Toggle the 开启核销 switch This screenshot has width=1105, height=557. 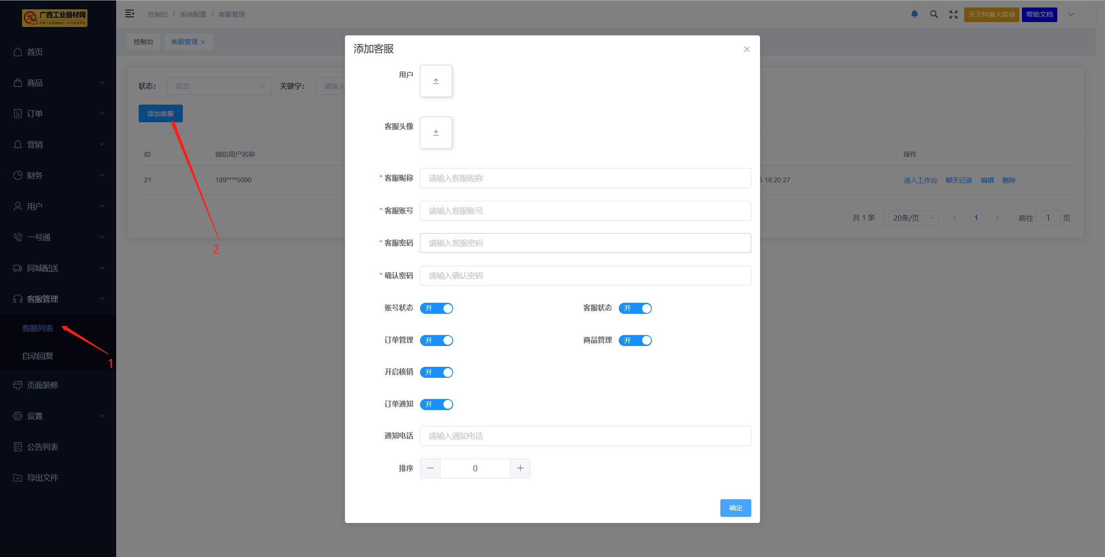tap(436, 373)
